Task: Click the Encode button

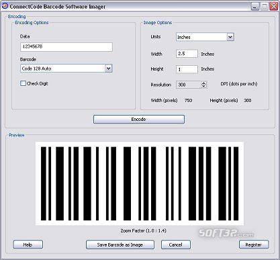Action: [139, 120]
